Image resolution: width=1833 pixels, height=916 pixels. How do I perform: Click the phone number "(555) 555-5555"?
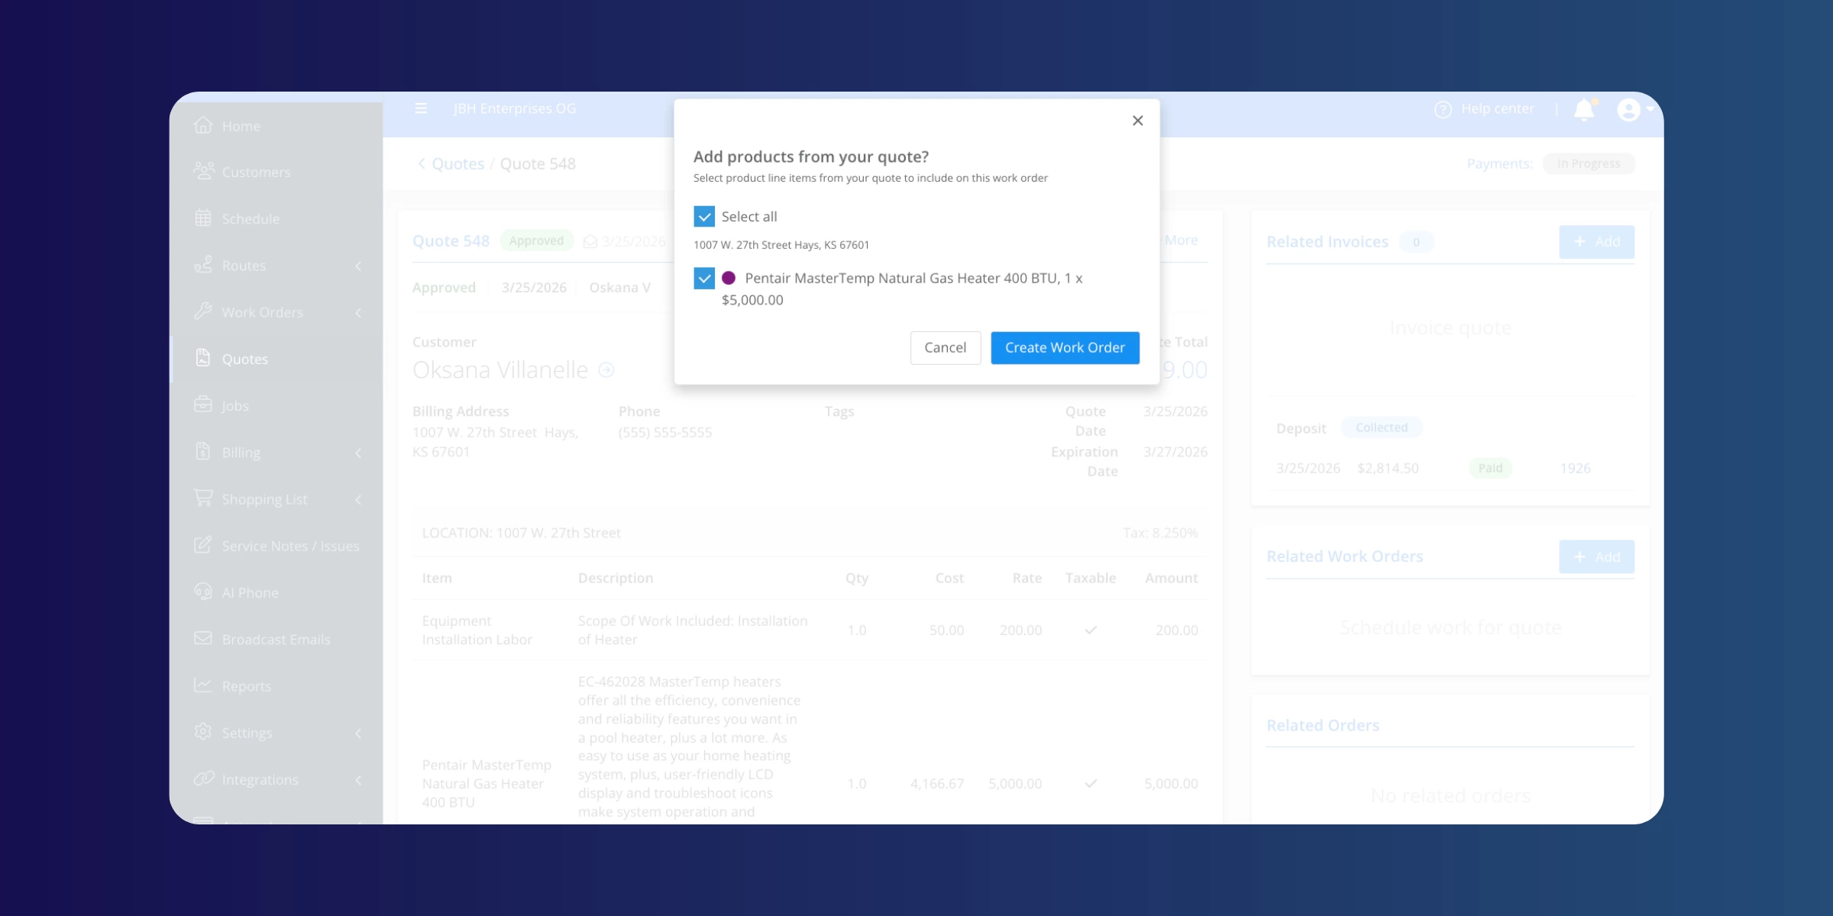664,433
